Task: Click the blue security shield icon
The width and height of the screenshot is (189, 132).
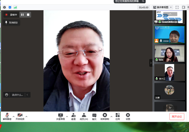Action: [10, 7]
